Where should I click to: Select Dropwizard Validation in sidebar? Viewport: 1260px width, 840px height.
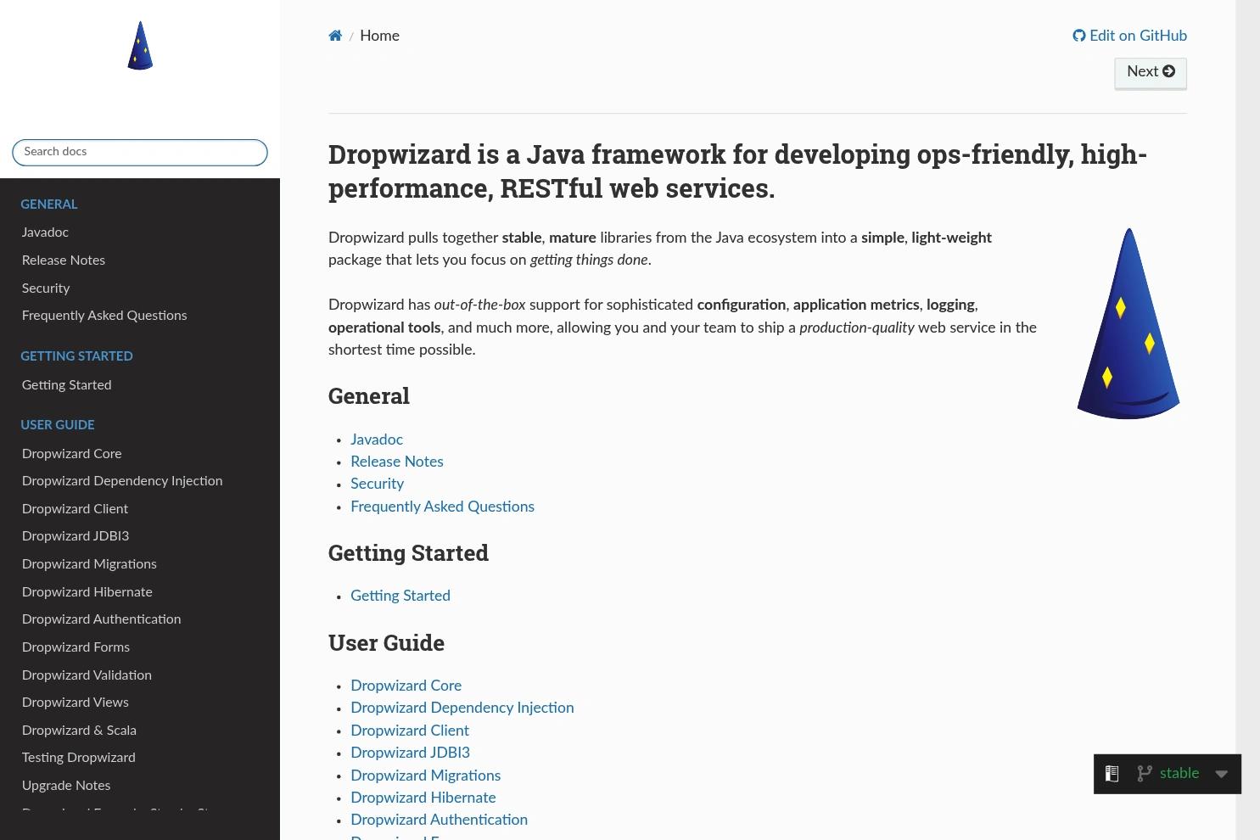coord(87,675)
